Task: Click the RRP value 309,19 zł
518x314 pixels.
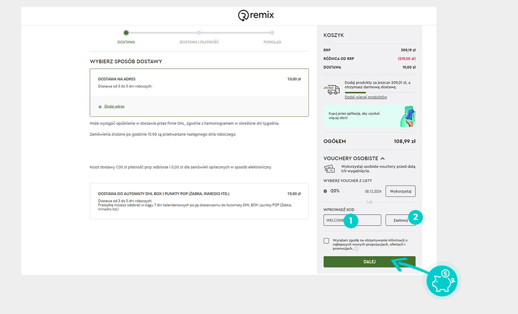Action: pyautogui.click(x=408, y=50)
